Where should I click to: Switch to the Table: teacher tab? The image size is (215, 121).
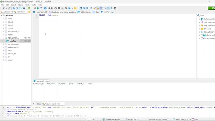pos(84,12)
